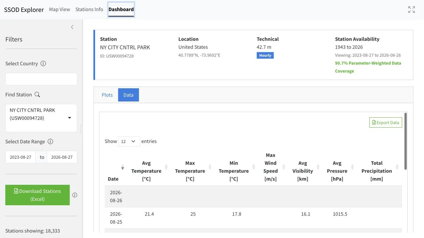
Task: Select the Data tab
Action: coord(129,95)
